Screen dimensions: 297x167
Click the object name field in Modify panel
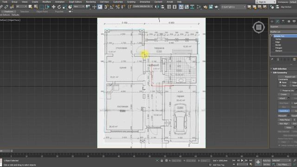[284, 27]
